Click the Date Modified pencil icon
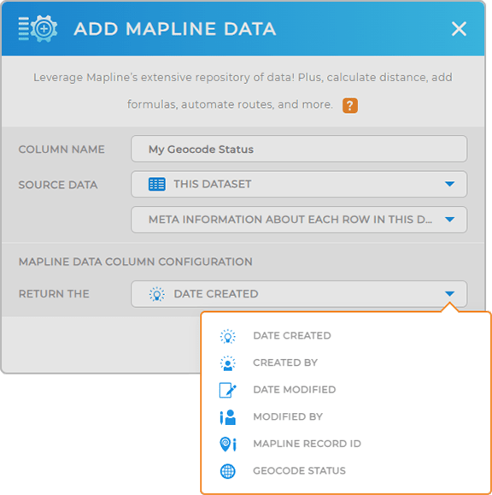The image size is (492, 495). (228, 390)
